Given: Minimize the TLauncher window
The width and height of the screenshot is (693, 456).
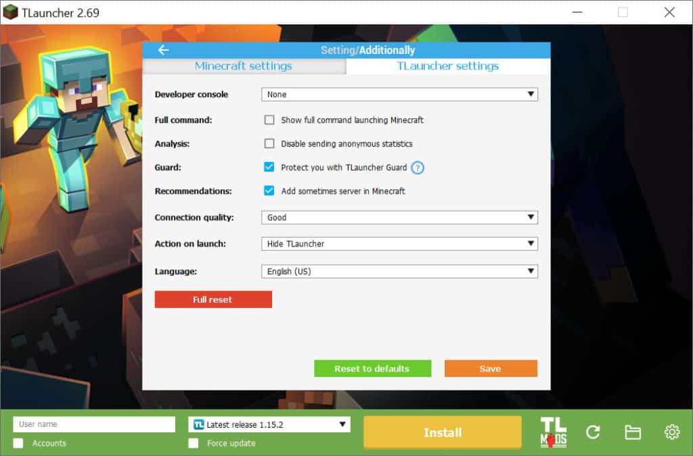Looking at the screenshot, I should pyautogui.click(x=577, y=12).
